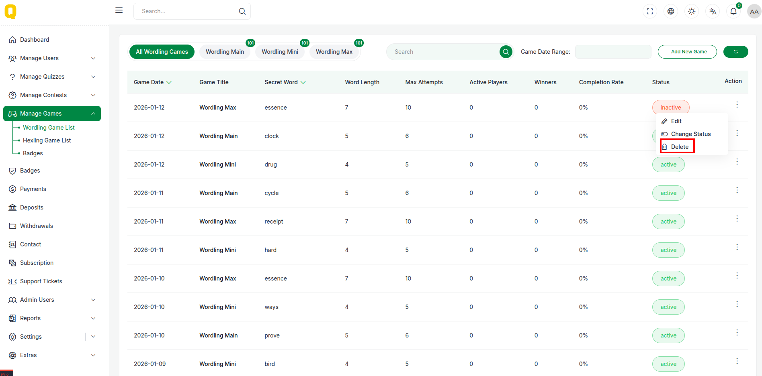Open the globe icon in header
This screenshot has width=762, height=376.
point(671,11)
